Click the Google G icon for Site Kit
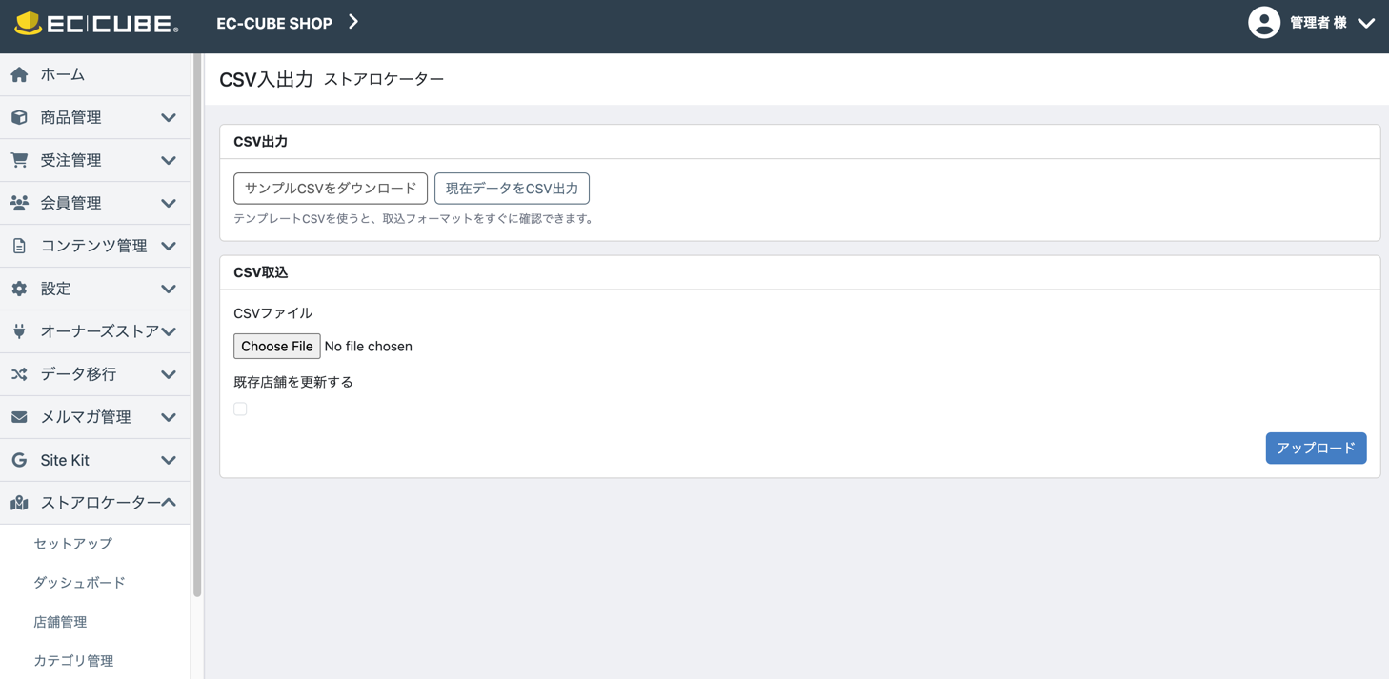The image size is (1389, 679). point(19,460)
